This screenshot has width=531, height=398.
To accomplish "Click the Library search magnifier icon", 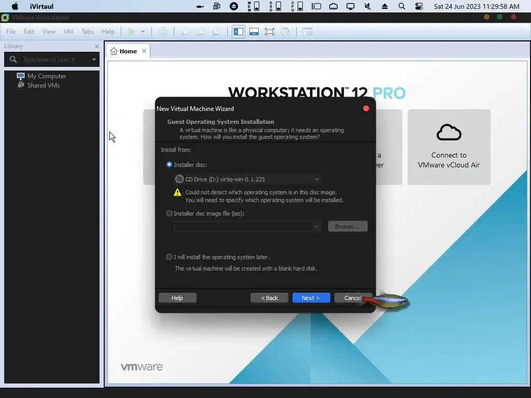I will tap(13, 60).
